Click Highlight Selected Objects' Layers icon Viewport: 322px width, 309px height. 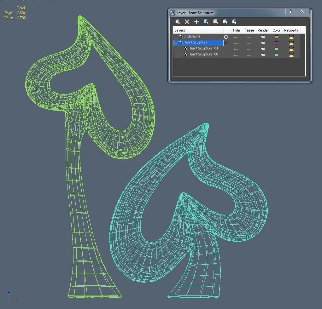pos(215,22)
